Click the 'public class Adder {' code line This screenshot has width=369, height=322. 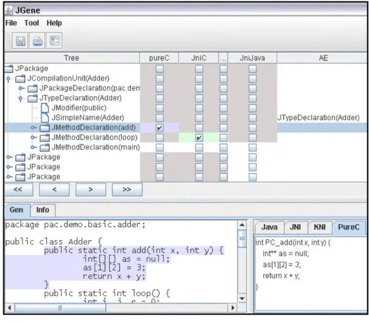point(53,242)
